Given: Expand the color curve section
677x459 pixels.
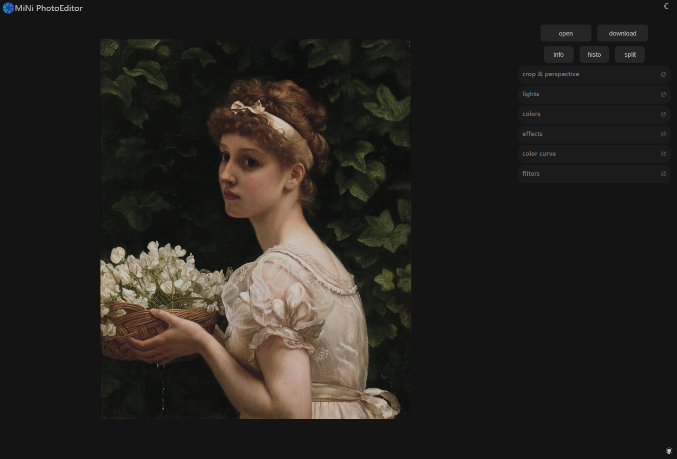Looking at the screenshot, I should pos(594,154).
